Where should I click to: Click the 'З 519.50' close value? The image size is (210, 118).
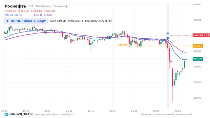(50, 11)
